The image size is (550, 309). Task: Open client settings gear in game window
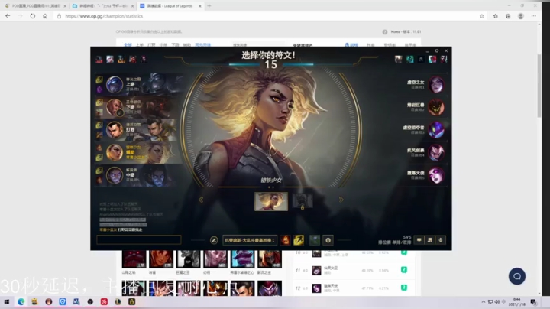(x=437, y=51)
